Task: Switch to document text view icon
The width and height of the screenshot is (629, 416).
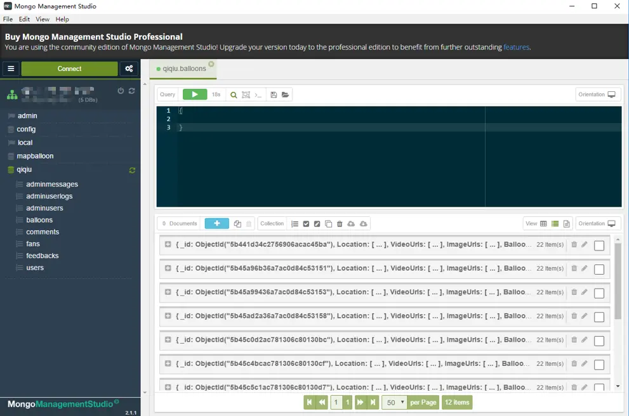Action: pos(566,224)
